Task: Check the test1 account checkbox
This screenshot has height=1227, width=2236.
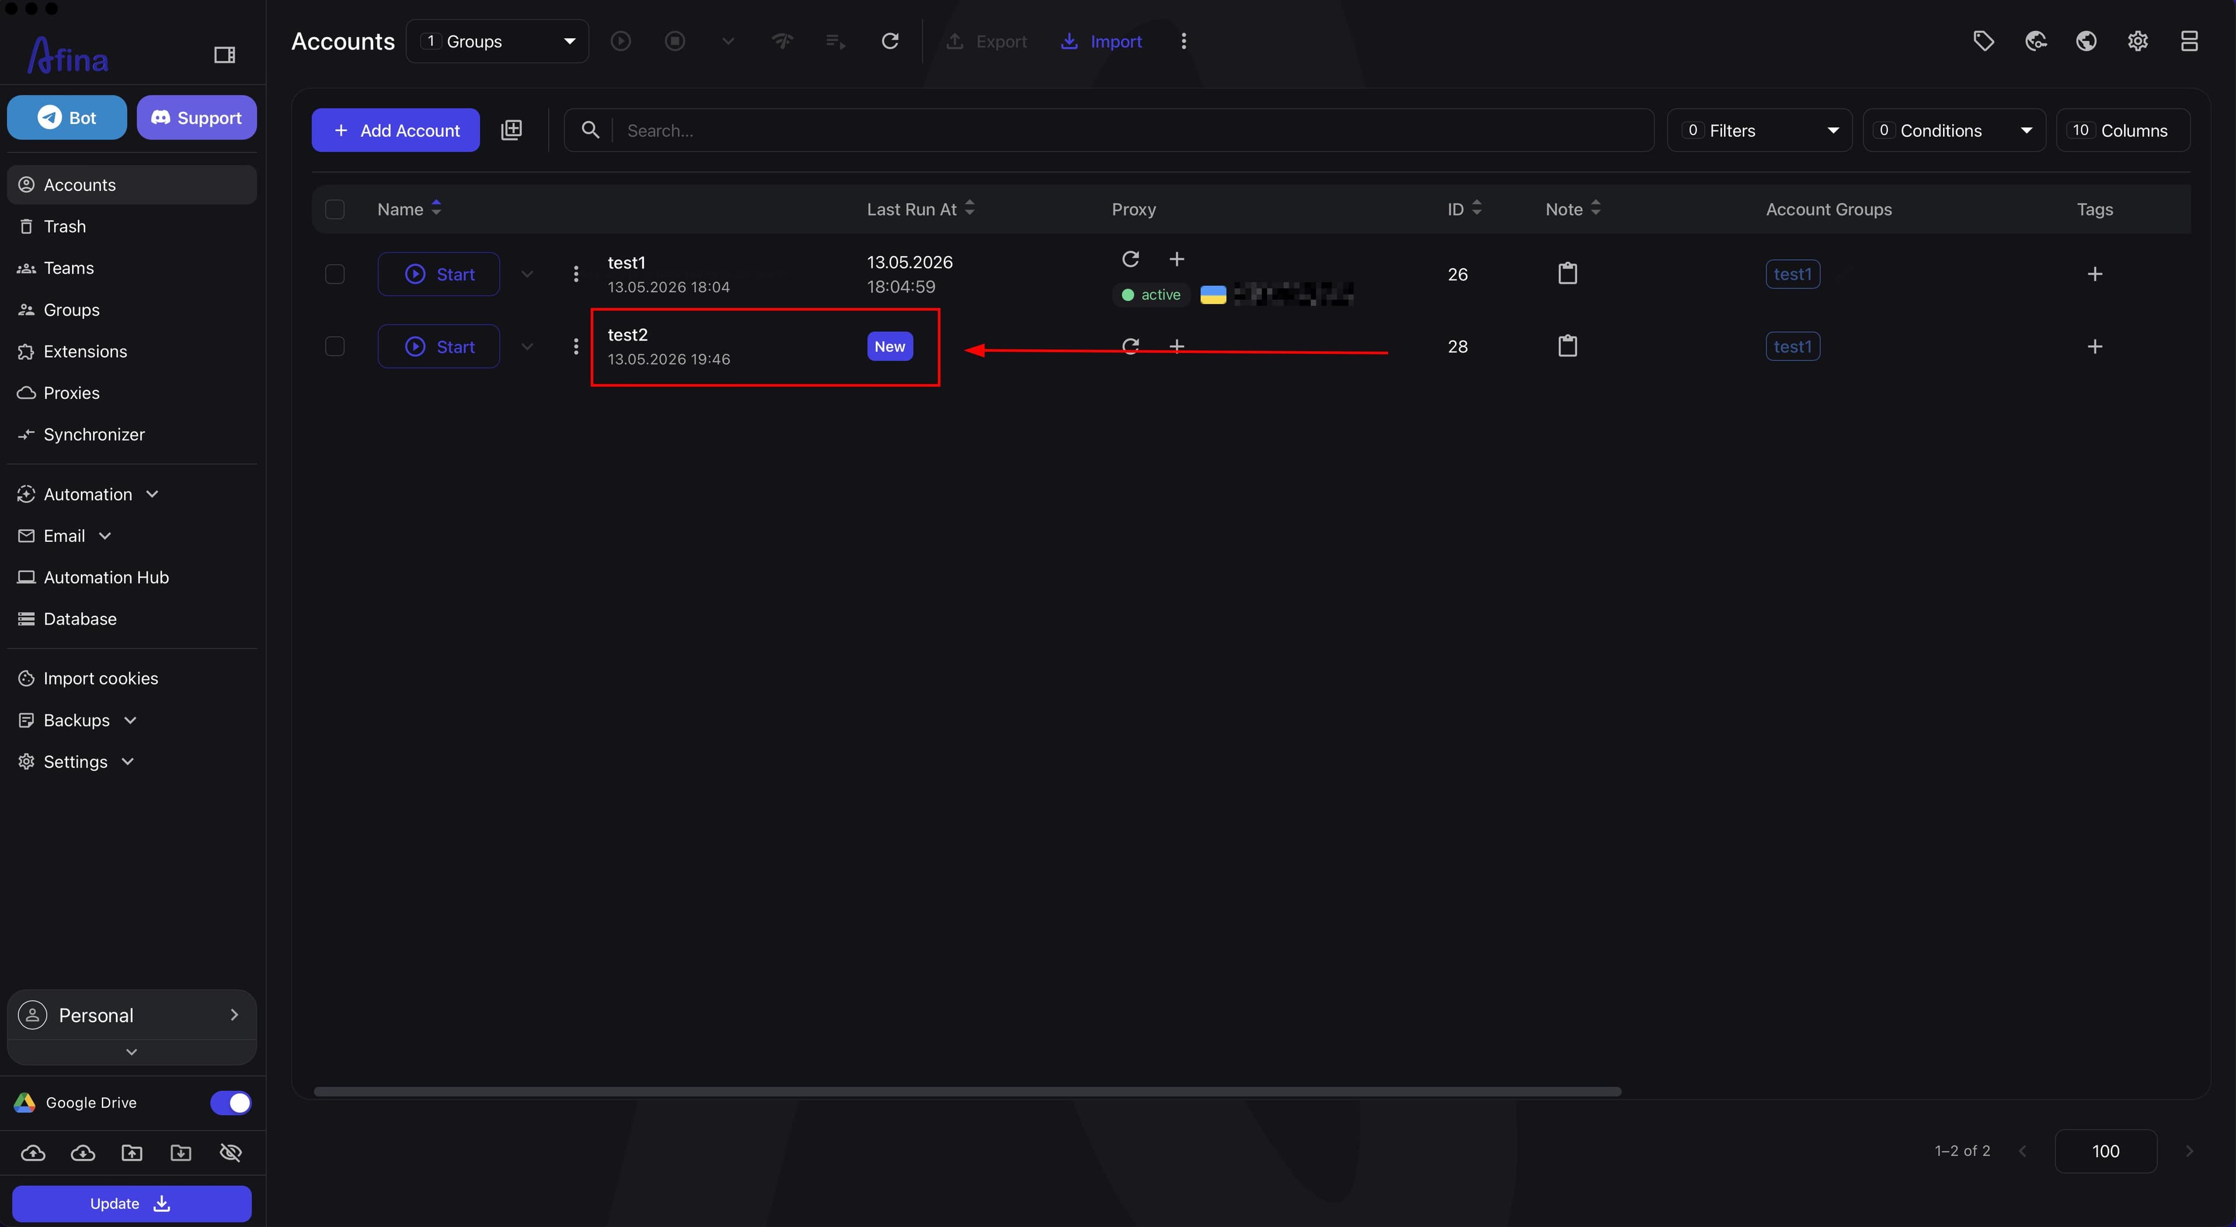Action: coord(334,274)
